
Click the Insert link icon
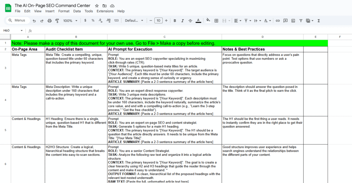point(278,21)
